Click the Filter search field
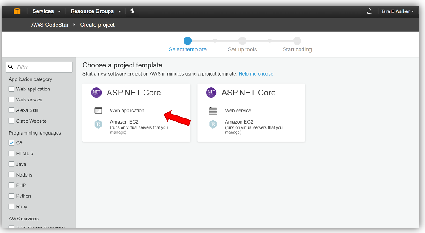The image size is (425, 233). tap(42, 67)
